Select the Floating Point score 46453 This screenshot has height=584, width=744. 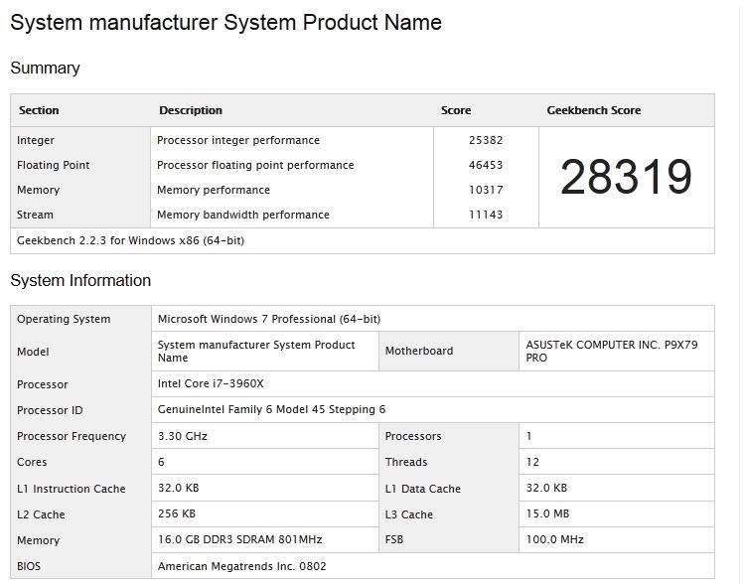[486, 166]
